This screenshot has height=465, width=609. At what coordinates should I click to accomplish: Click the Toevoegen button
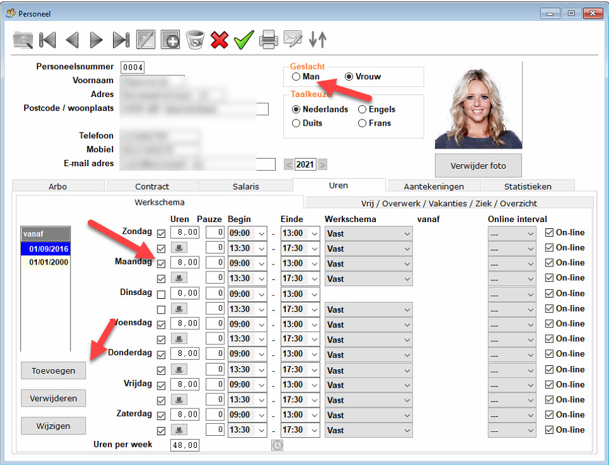pos(53,370)
